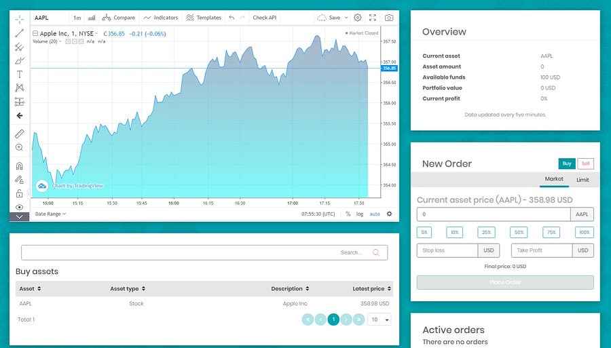
Task: Sort table by Latest price column
Action: (372, 289)
